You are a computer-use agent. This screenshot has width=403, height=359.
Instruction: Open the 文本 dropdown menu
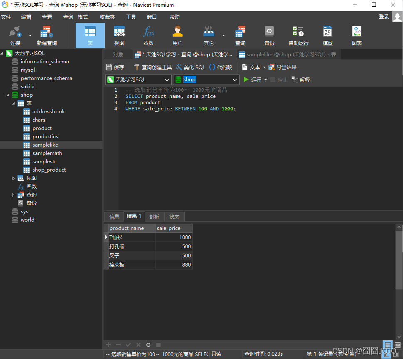tap(253, 67)
